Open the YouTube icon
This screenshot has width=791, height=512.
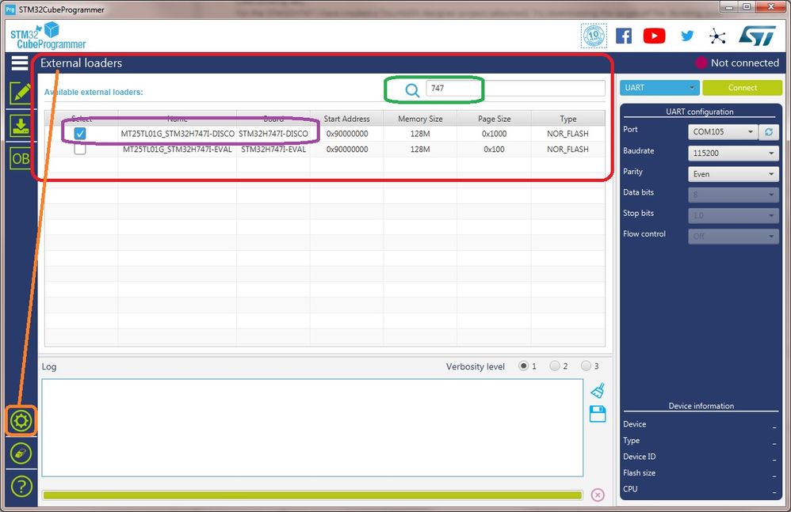pos(655,36)
